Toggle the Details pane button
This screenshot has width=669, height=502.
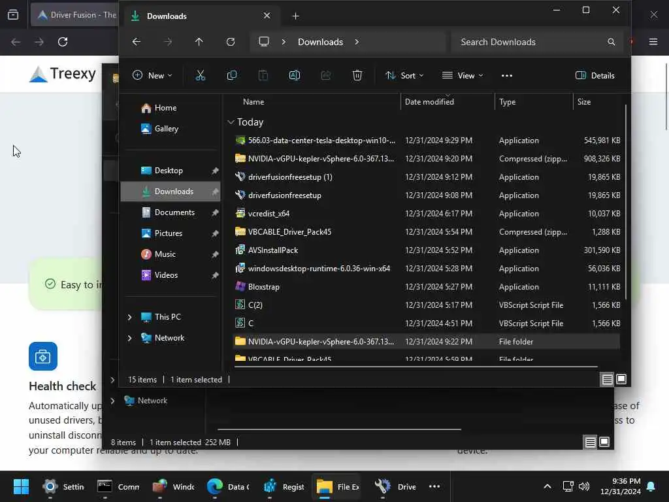(x=595, y=76)
